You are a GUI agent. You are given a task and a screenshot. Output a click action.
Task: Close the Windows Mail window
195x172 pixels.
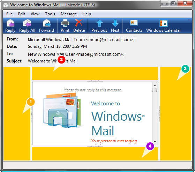(185, 3)
